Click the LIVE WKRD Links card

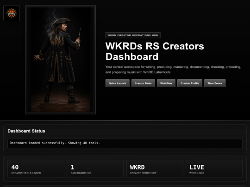[214, 169]
